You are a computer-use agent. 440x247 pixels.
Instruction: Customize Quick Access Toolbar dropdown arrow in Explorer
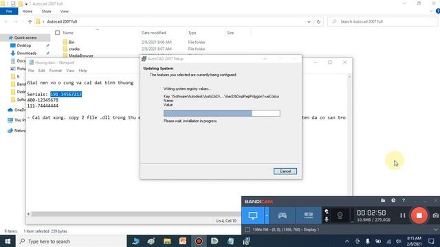tap(26, 4)
